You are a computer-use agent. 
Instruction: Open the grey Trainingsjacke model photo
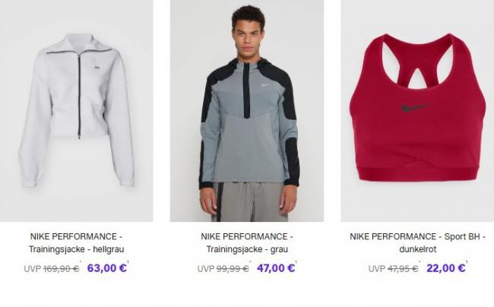(x=247, y=111)
